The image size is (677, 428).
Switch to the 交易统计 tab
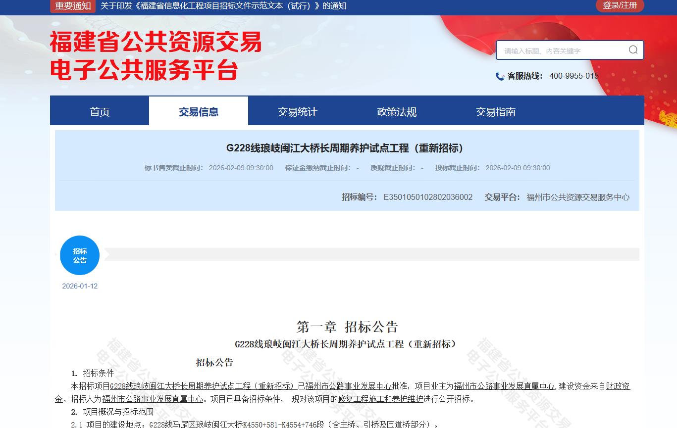[298, 112]
